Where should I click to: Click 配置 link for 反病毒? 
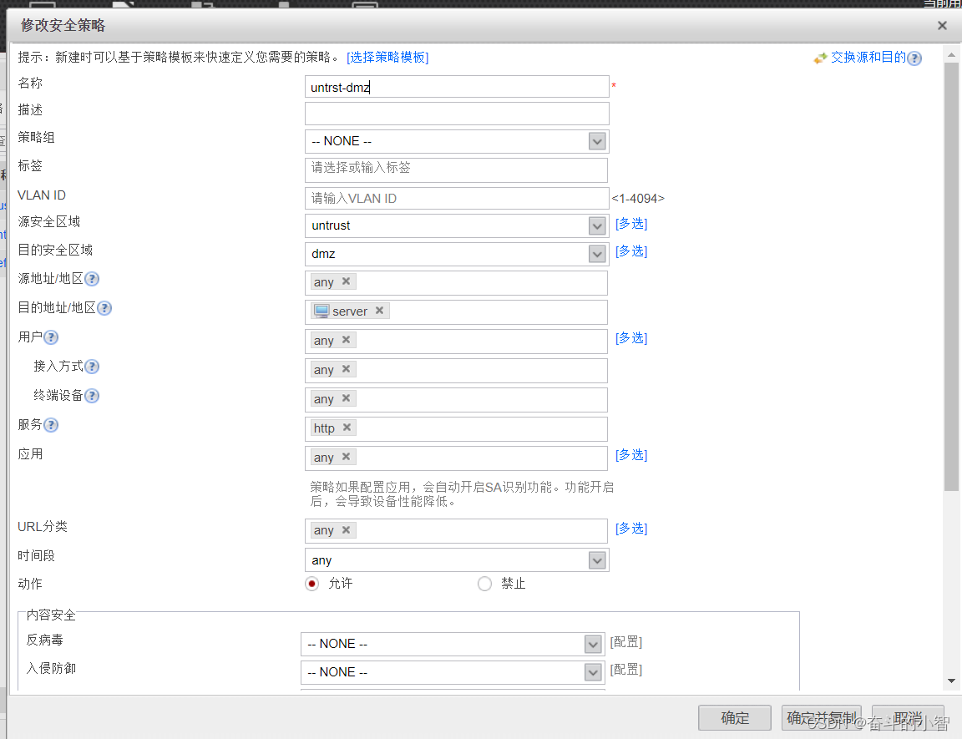[625, 642]
